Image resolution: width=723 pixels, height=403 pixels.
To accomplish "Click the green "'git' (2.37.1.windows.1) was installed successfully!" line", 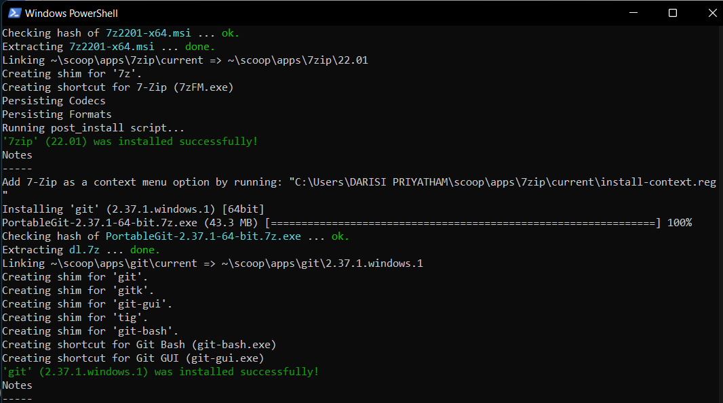I will (160, 372).
